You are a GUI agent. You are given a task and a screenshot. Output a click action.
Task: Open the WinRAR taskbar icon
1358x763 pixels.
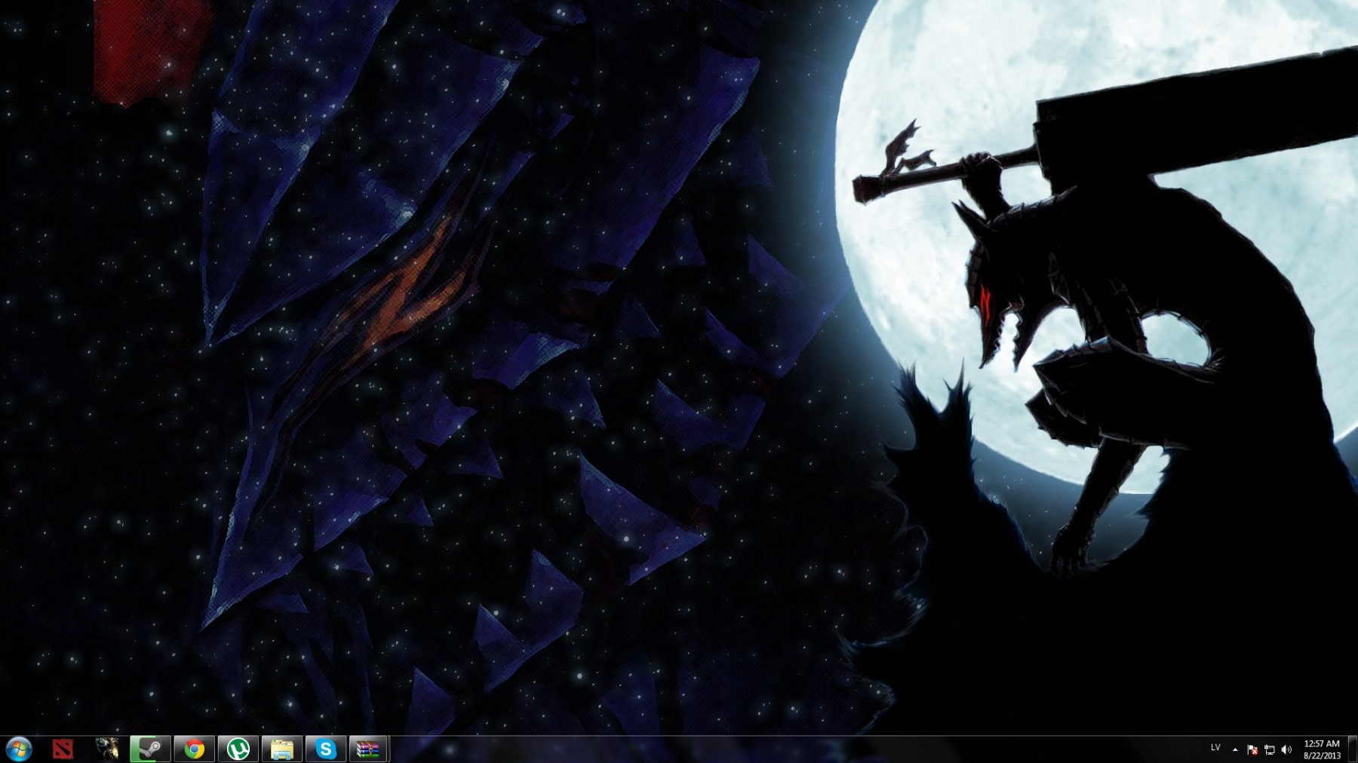coord(368,749)
